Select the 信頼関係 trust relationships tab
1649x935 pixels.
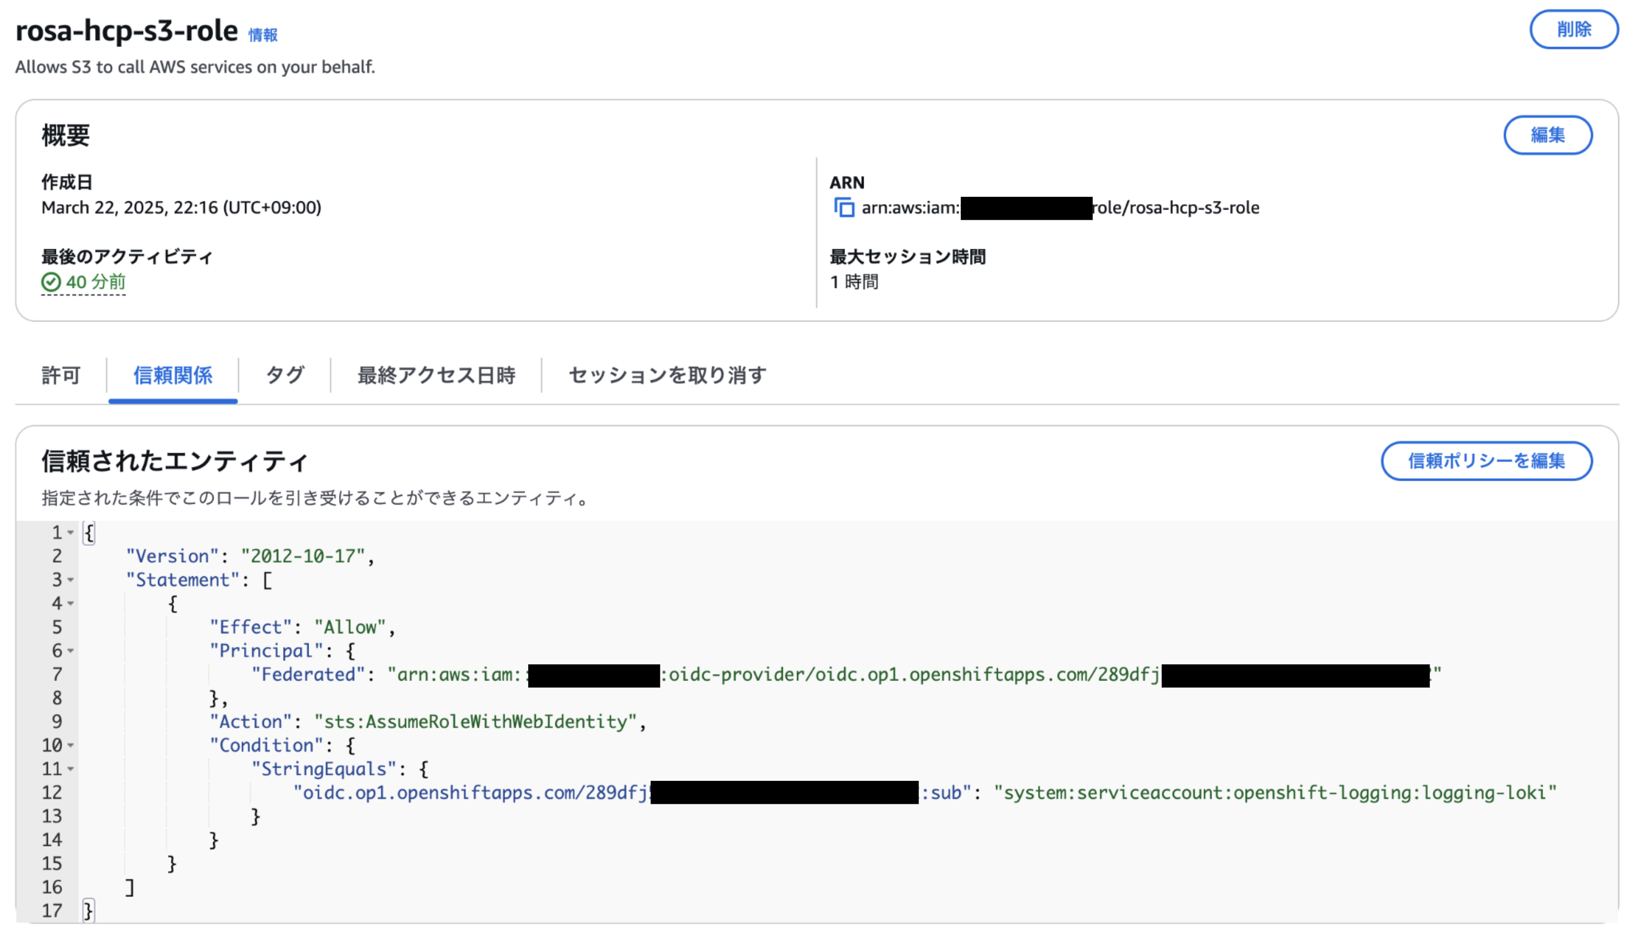pyautogui.click(x=173, y=375)
